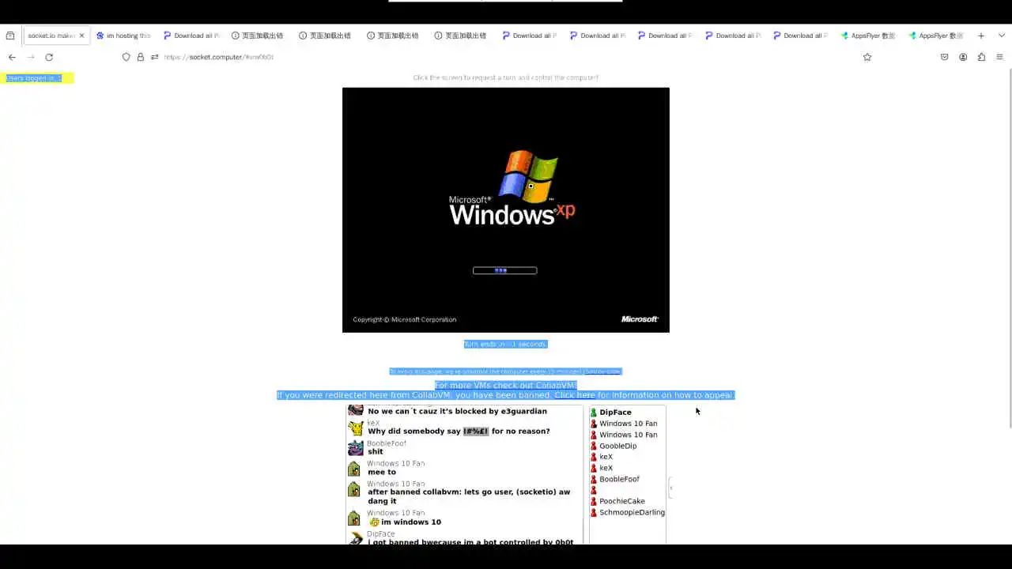This screenshot has width=1012, height=569.
Task: Click avatar next to after banned collabvm message
Action: click(354, 489)
